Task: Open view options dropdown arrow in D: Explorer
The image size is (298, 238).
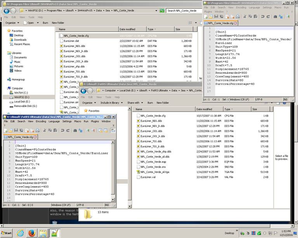Action: 196,23
